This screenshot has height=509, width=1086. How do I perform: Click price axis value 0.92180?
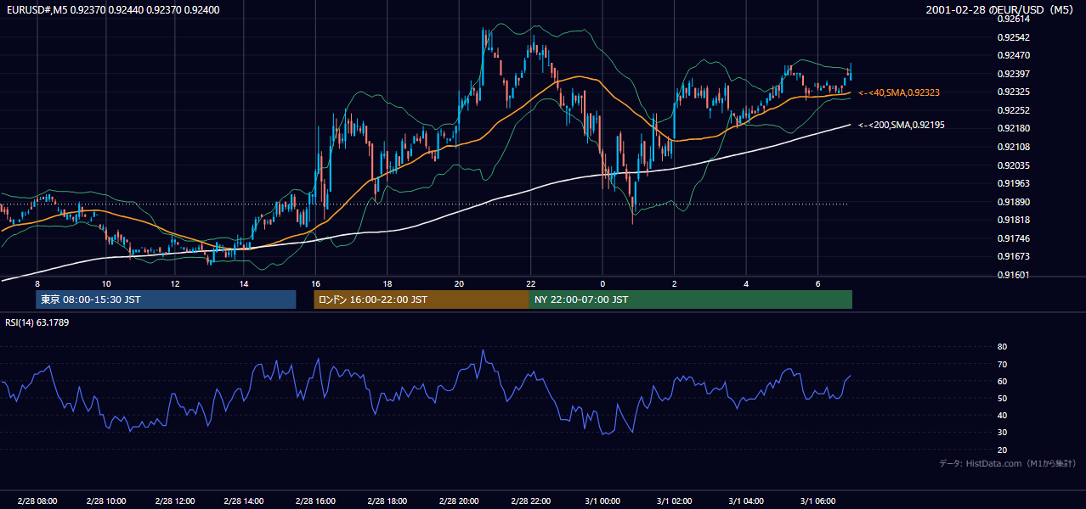click(x=1014, y=128)
